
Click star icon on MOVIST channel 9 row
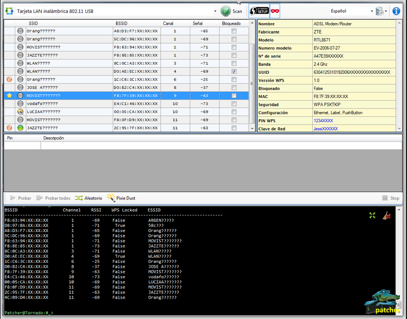tap(9, 95)
